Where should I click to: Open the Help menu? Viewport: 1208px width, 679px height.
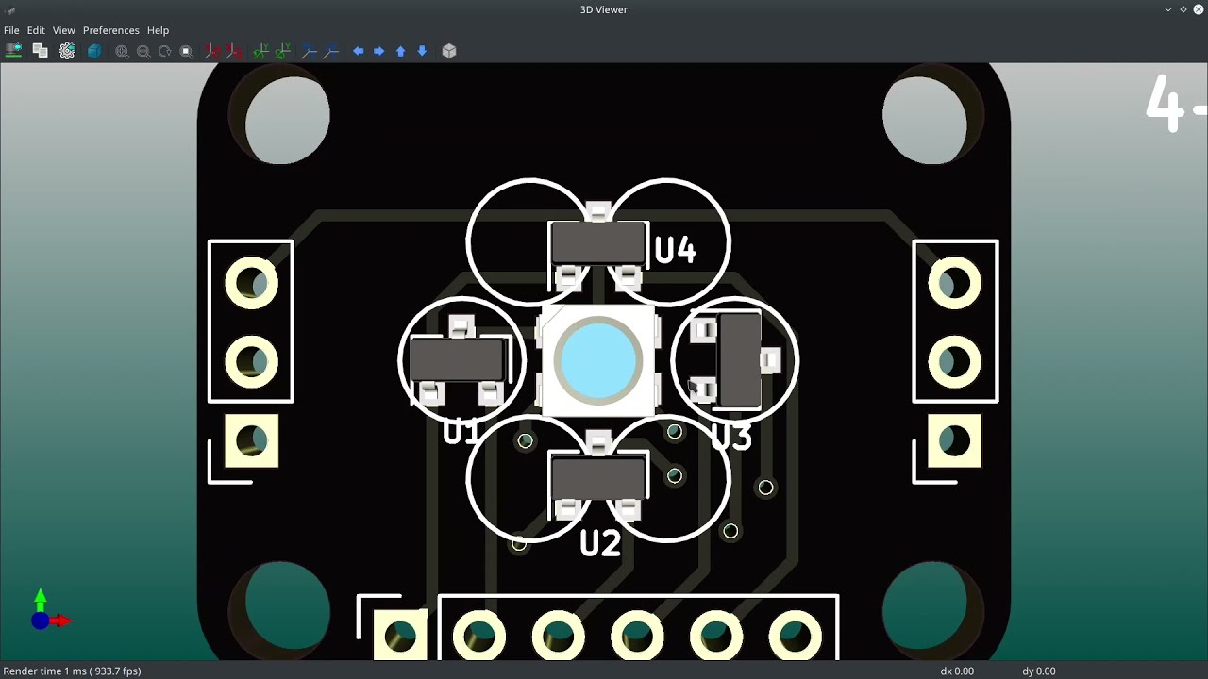click(x=158, y=30)
